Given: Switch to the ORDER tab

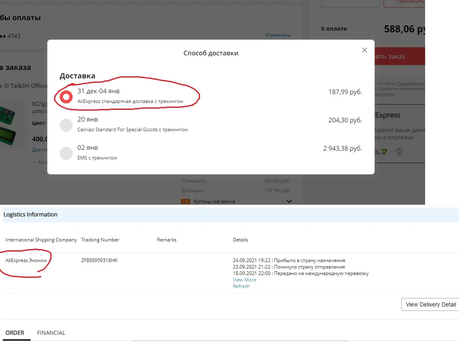Looking at the screenshot, I should [15, 333].
